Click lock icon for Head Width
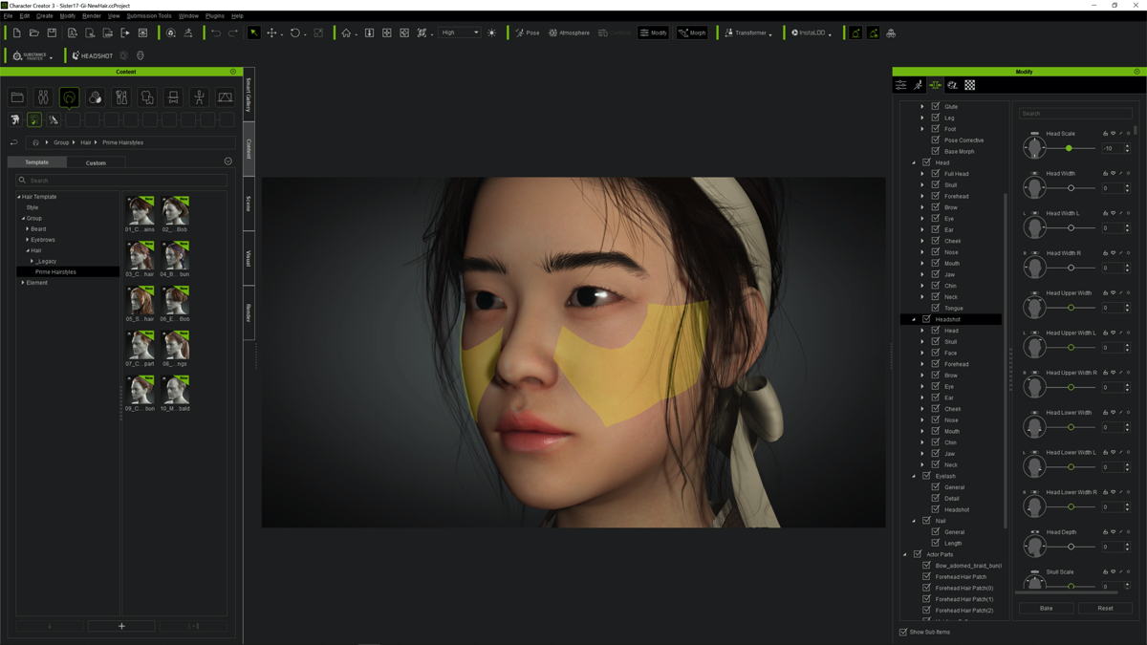 (x=1106, y=173)
